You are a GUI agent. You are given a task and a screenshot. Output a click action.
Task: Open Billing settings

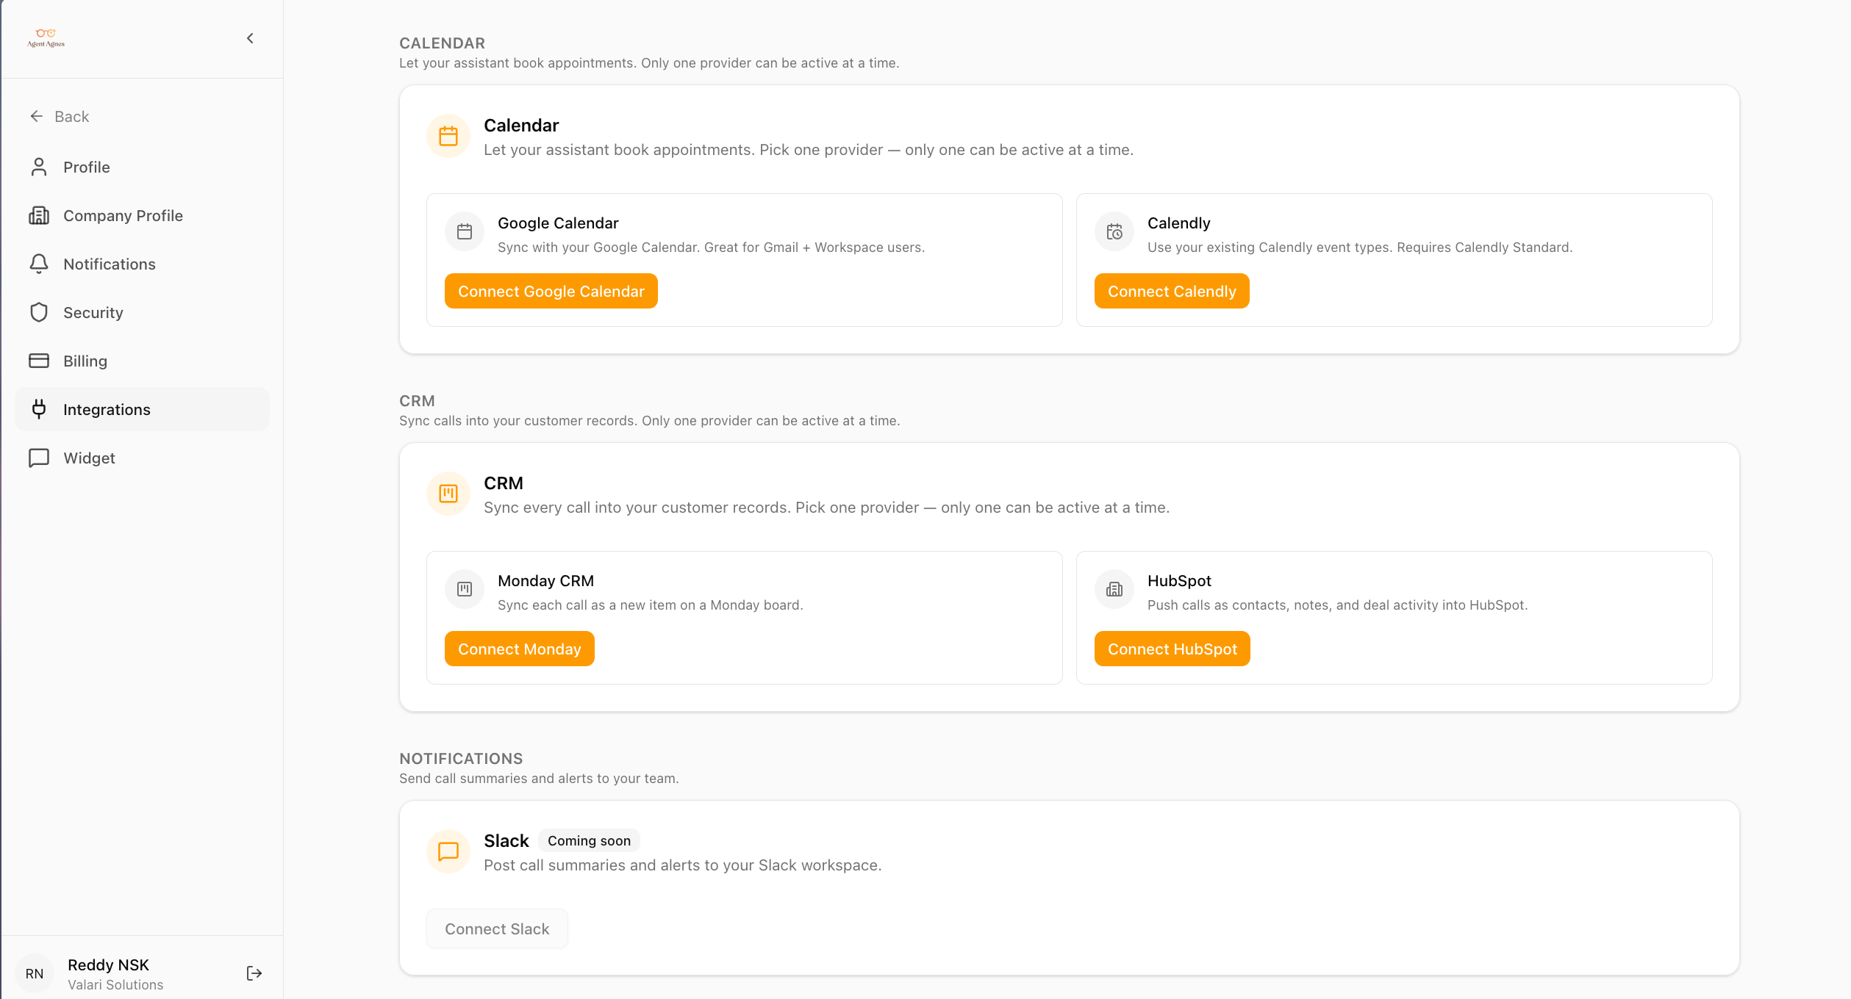[x=142, y=361]
